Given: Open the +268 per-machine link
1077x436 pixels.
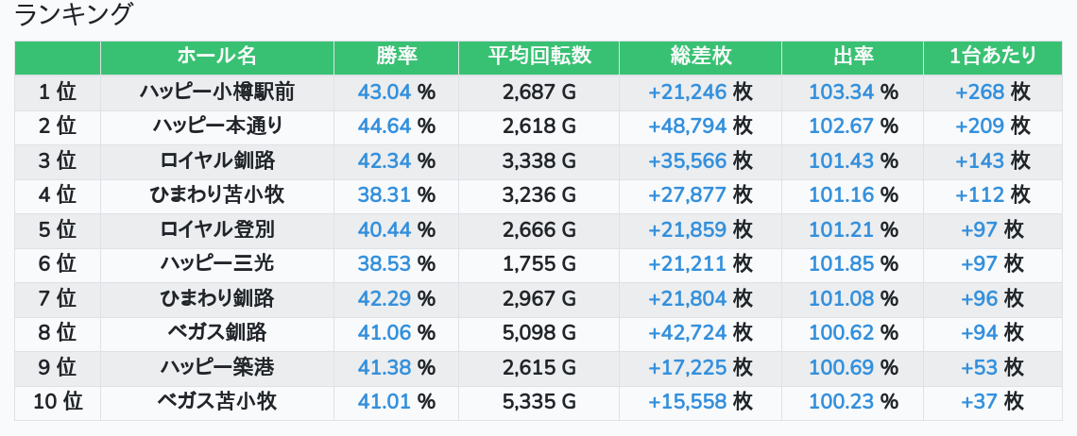Looking at the screenshot, I should tap(980, 92).
